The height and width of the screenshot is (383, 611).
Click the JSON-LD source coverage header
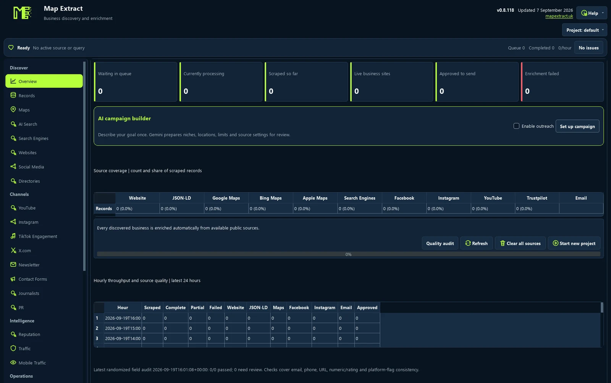pos(181,198)
